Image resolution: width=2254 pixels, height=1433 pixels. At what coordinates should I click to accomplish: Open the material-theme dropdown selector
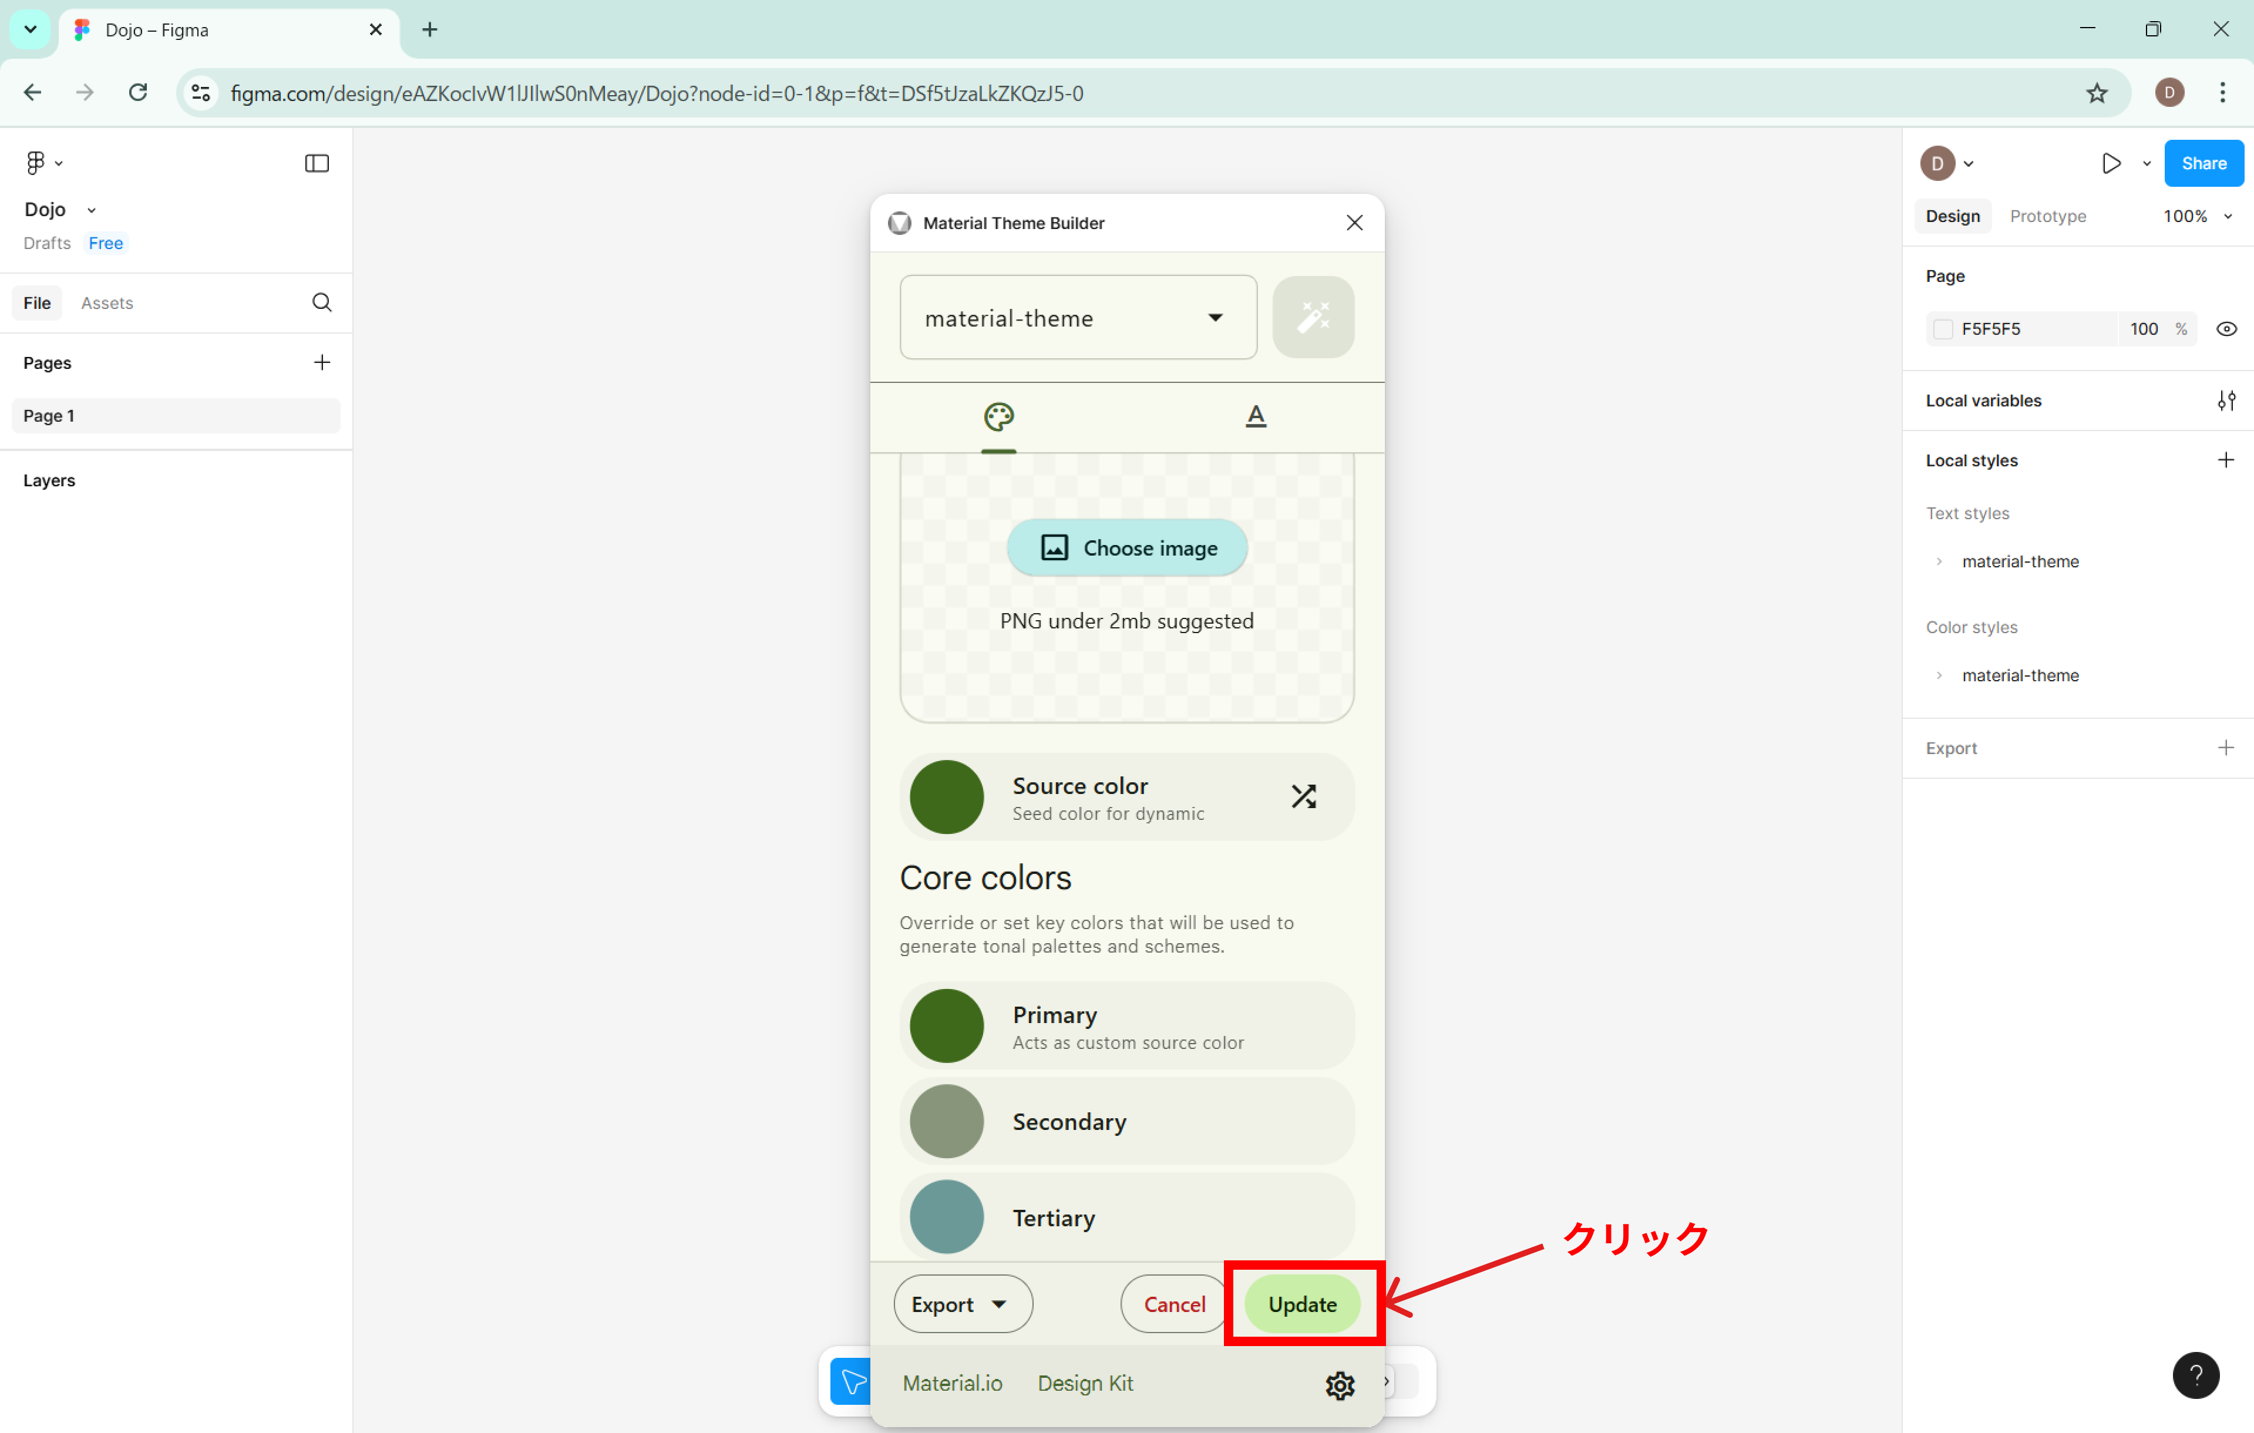(1078, 317)
